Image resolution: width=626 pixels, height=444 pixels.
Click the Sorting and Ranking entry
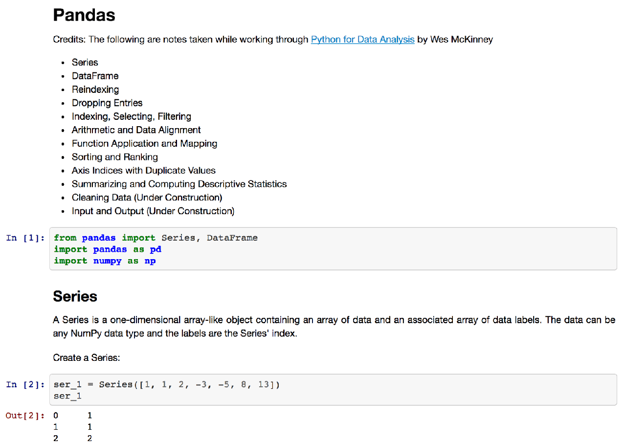(x=114, y=157)
